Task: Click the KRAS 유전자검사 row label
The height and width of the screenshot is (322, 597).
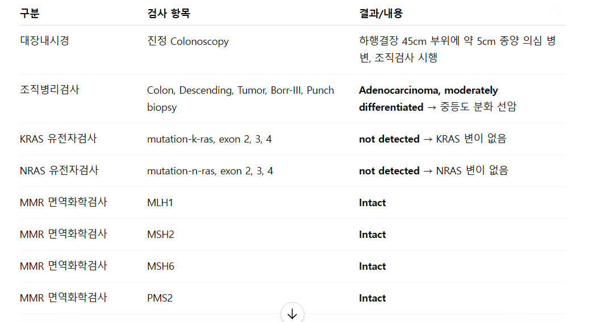Action: point(59,139)
